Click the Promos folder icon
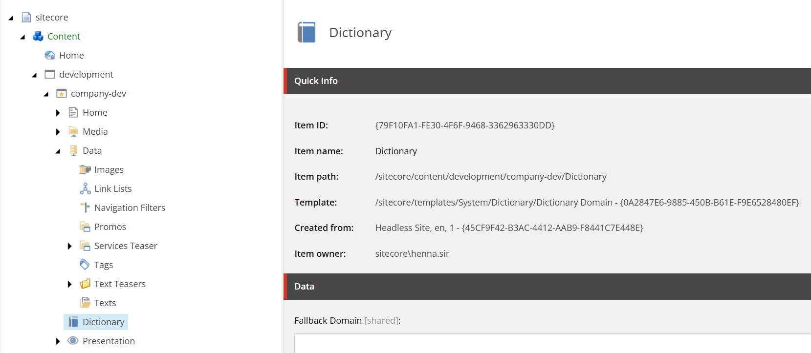The width and height of the screenshot is (811, 353). tap(85, 227)
